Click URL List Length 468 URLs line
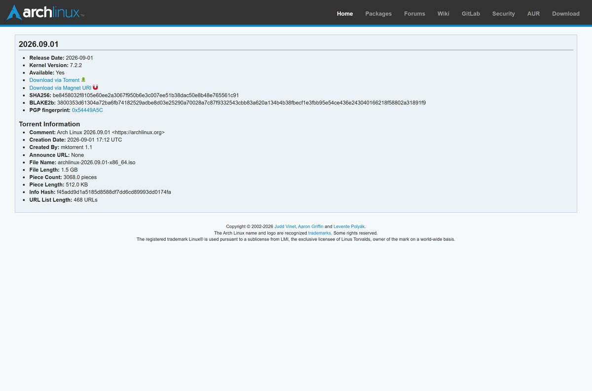The height and width of the screenshot is (391, 592). (x=63, y=200)
